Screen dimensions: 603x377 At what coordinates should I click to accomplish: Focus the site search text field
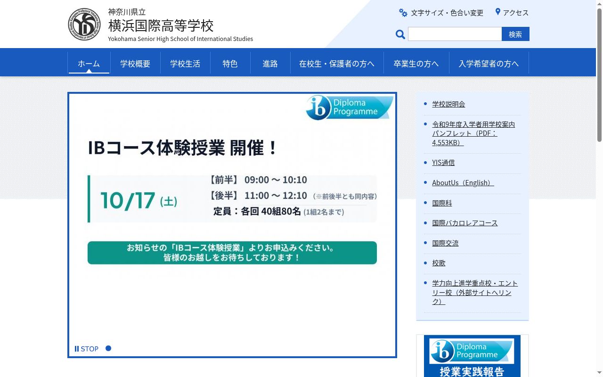coord(455,34)
